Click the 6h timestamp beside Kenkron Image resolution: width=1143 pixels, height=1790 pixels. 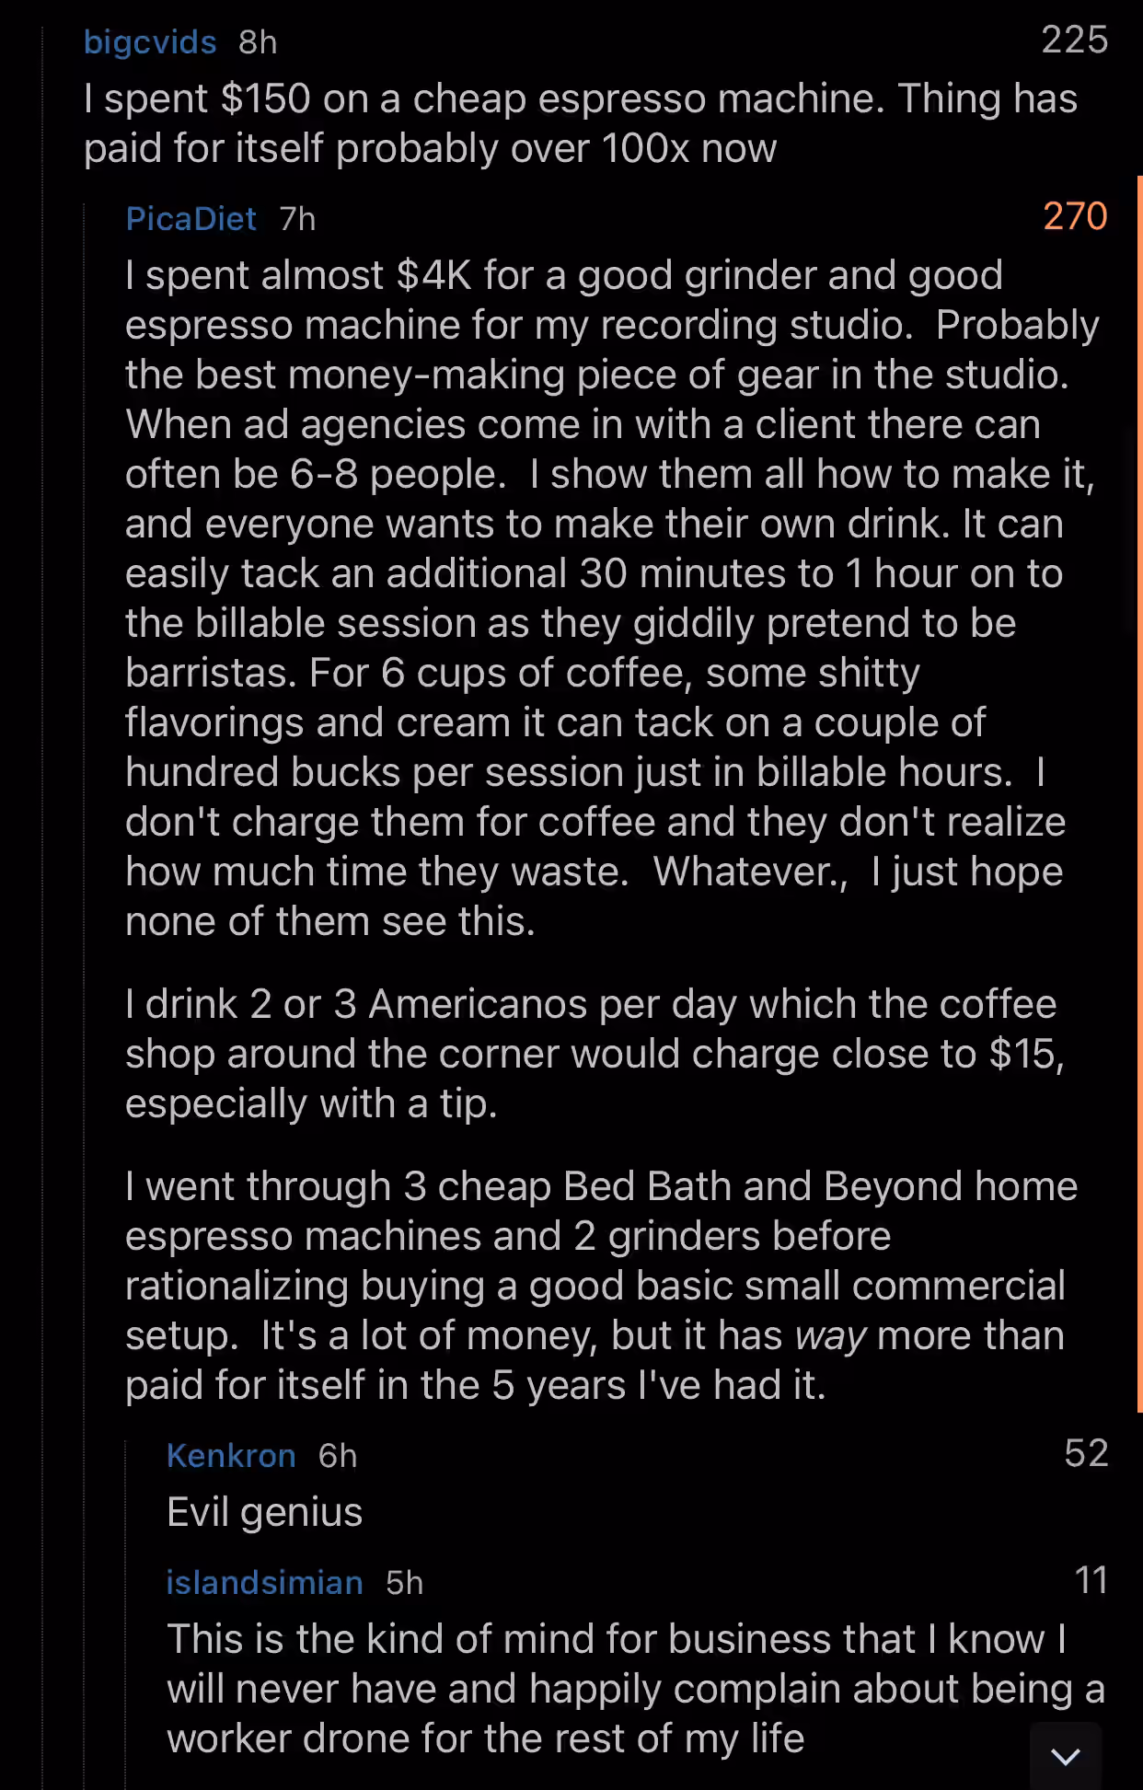(338, 1455)
